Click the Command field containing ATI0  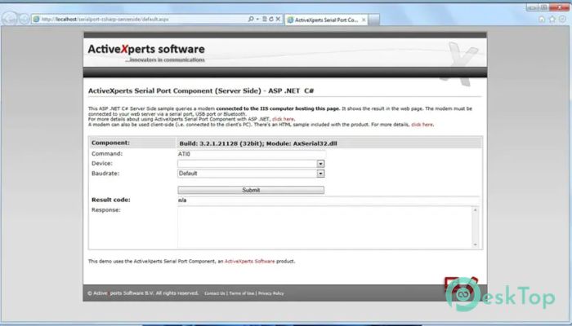(x=251, y=154)
